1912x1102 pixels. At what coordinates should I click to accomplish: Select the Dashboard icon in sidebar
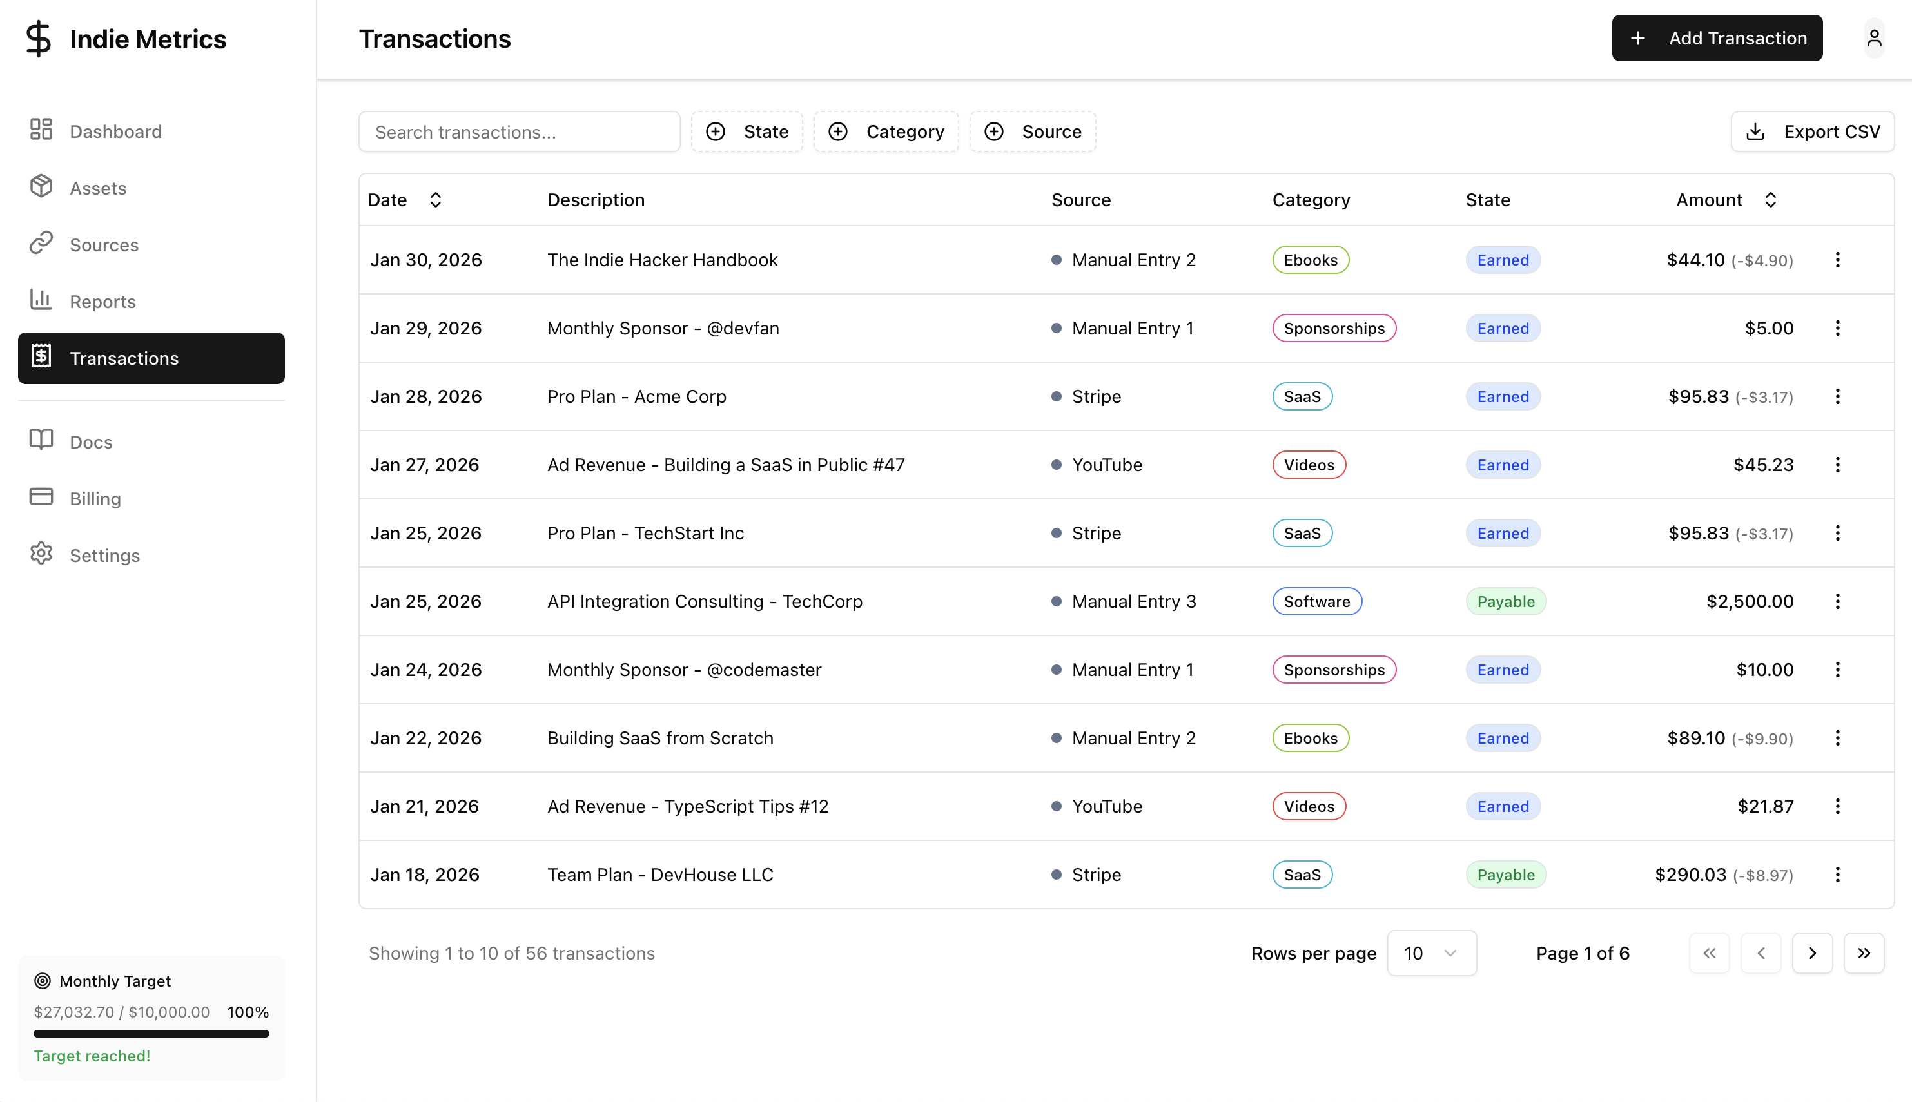tap(41, 130)
